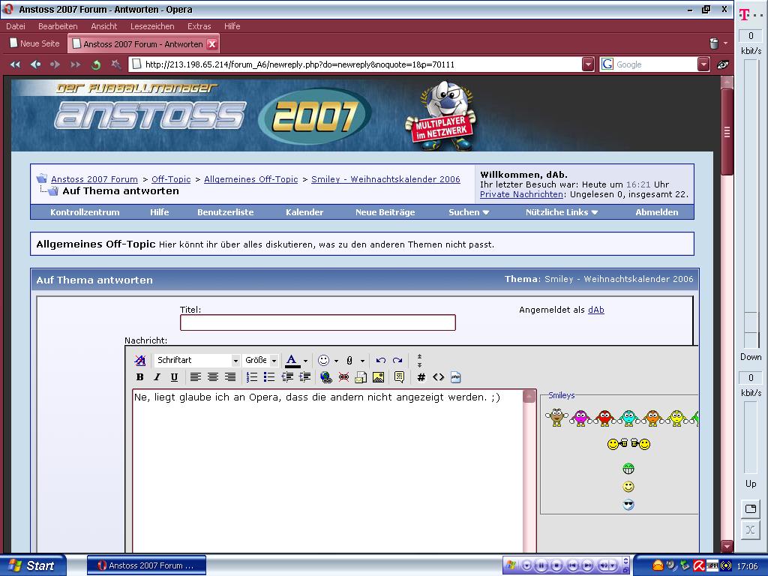Open the closed tabs trash can

714,43
